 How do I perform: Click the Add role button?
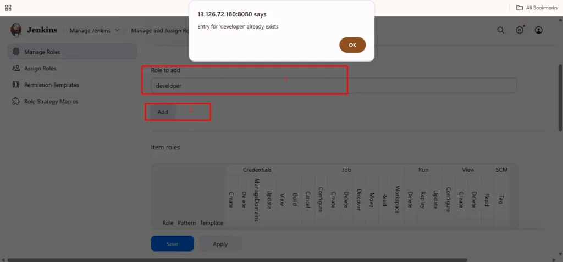(x=163, y=112)
